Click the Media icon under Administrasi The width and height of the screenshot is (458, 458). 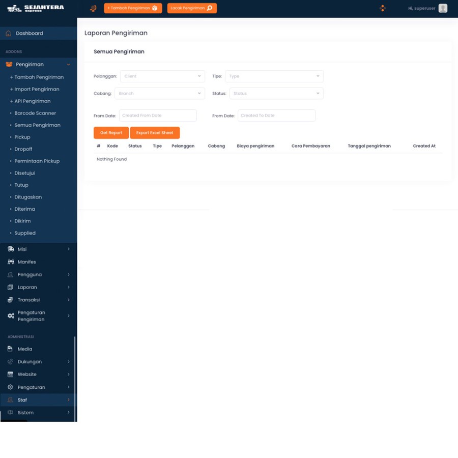click(x=9, y=349)
